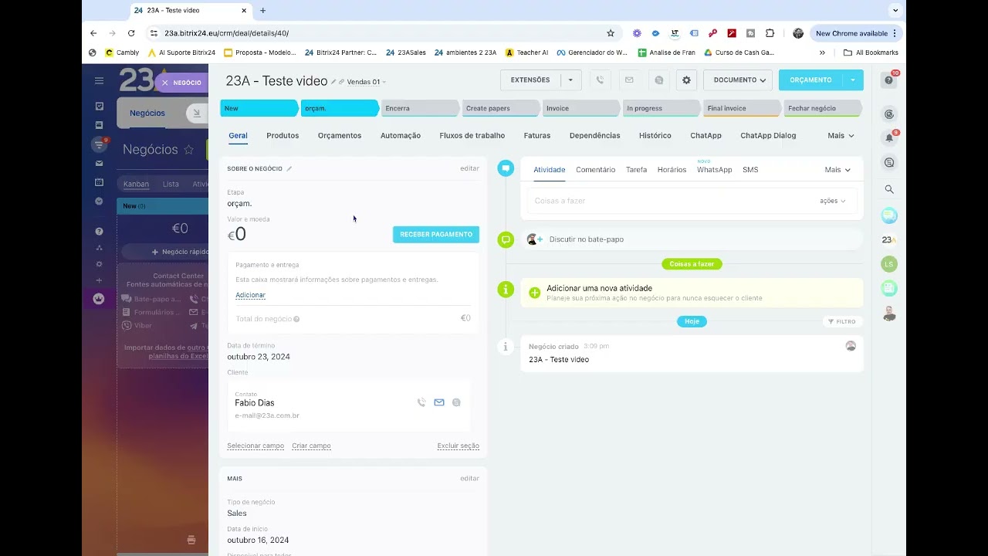Click editar in Sobre o negócio section
The height and width of the screenshot is (556, 988).
click(x=470, y=168)
